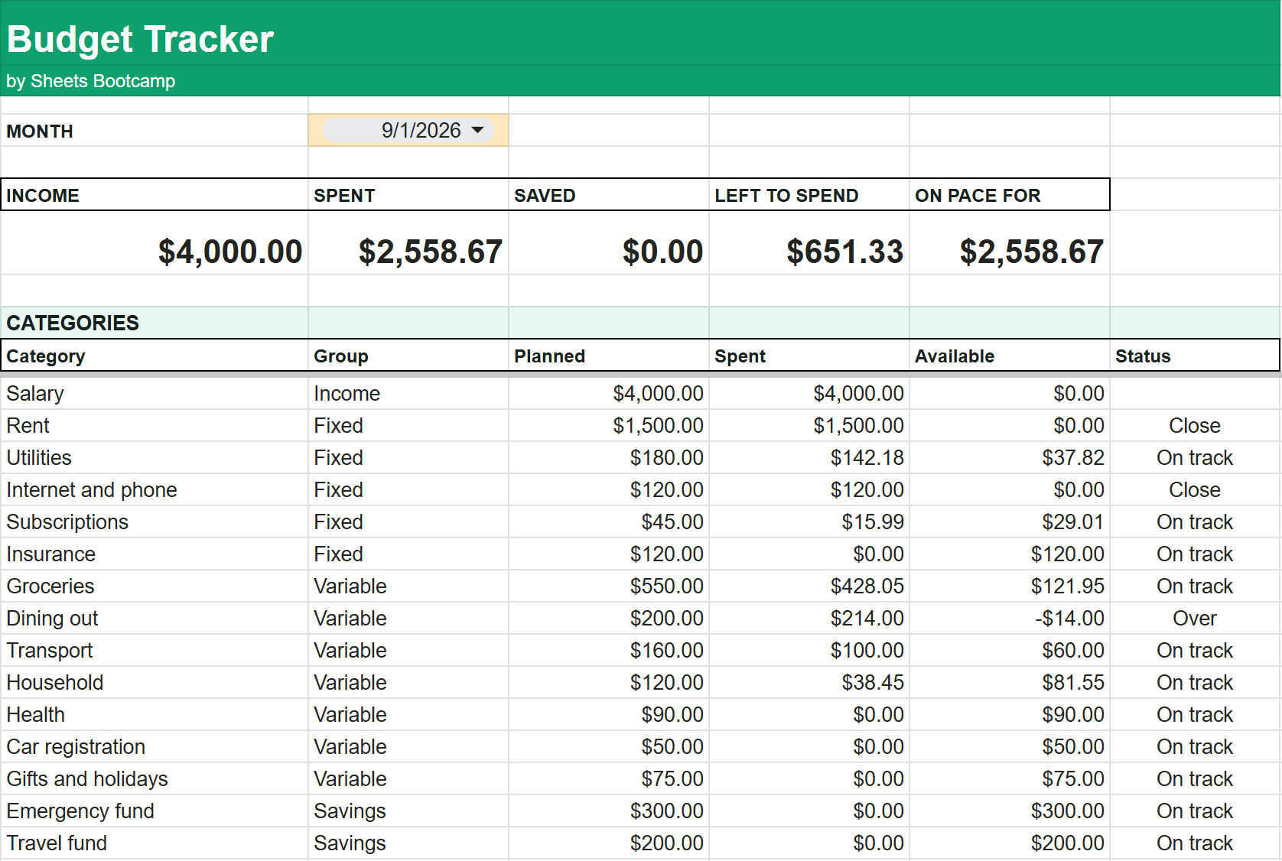Select Transport planned $160.00 cell
This screenshot has height=861, width=1282.
[x=609, y=650]
